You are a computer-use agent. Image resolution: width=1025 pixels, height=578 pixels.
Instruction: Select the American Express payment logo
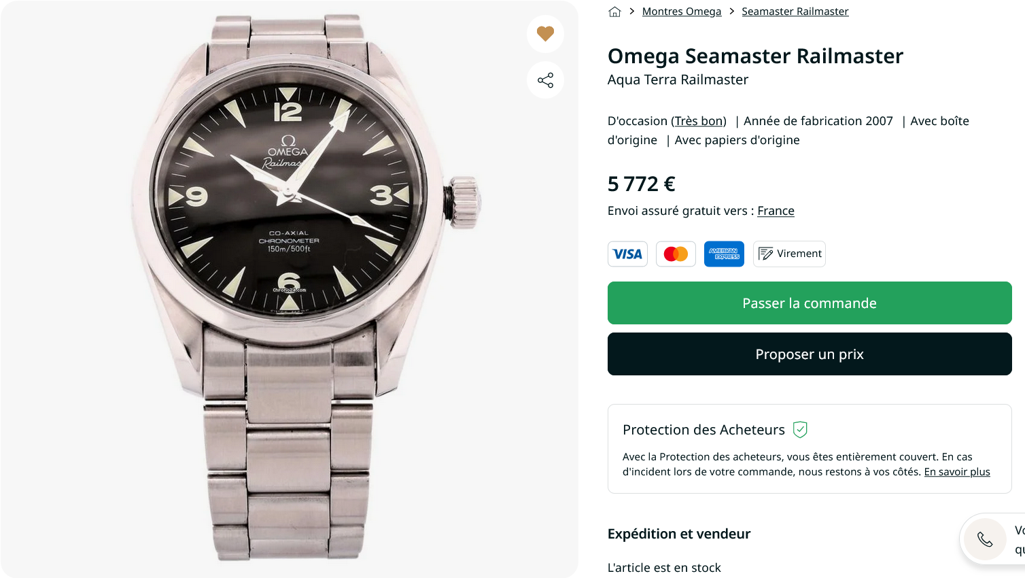click(x=724, y=254)
